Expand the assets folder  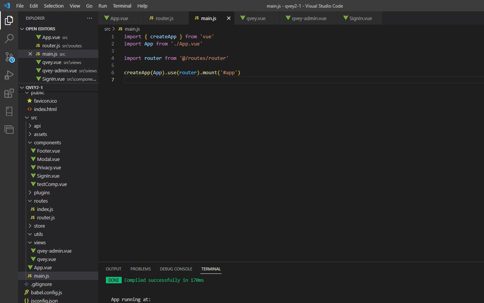click(x=30, y=134)
